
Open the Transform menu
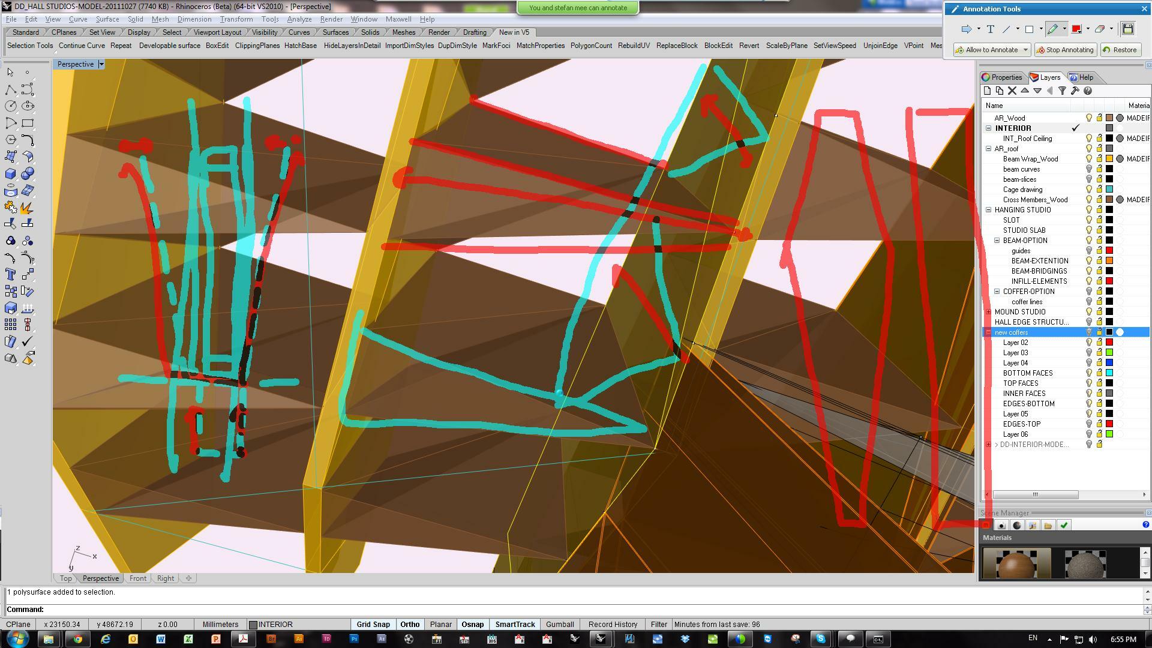[x=236, y=19]
